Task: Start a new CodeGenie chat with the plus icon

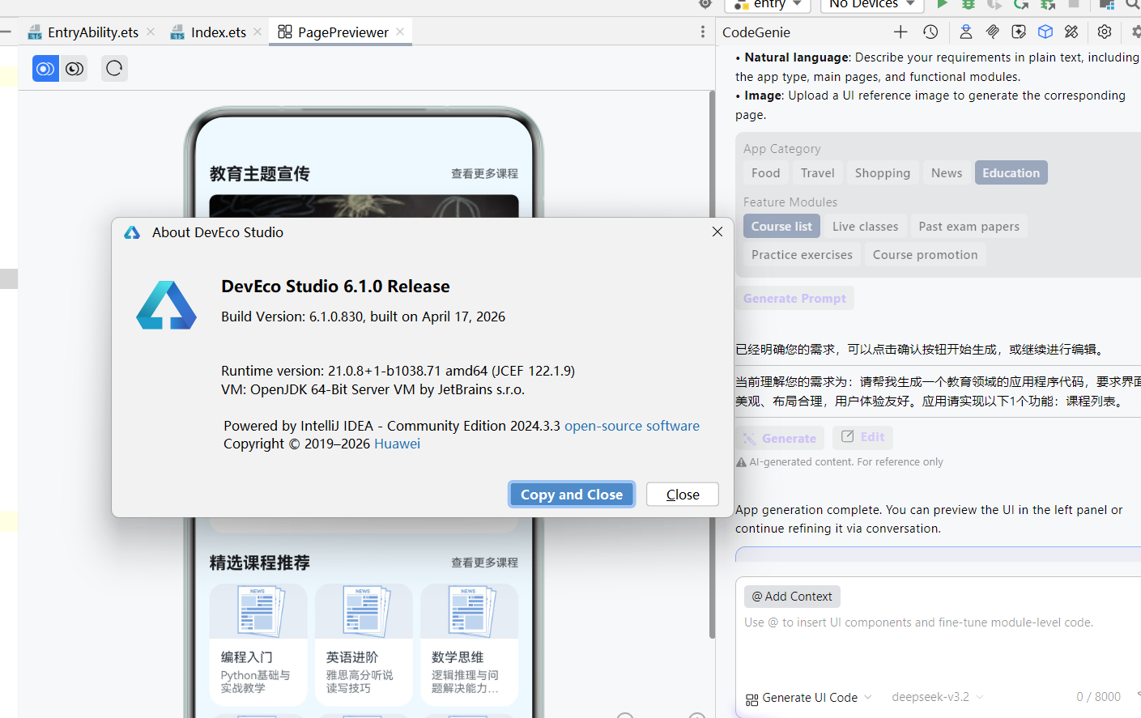Action: pos(900,32)
